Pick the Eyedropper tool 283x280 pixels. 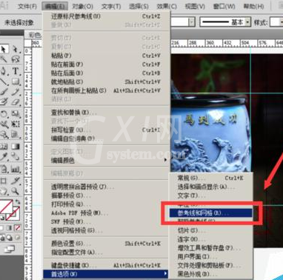point(4,156)
